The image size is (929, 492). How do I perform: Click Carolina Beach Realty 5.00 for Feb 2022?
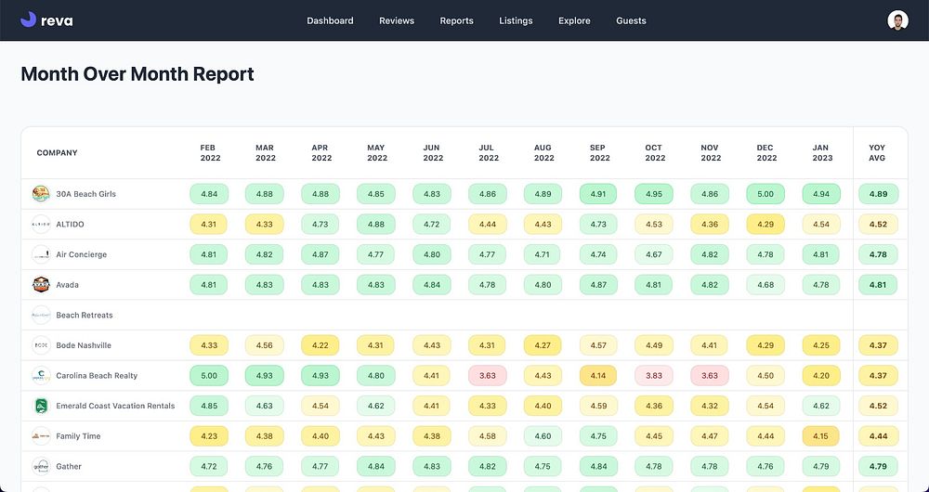tap(209, 375)
